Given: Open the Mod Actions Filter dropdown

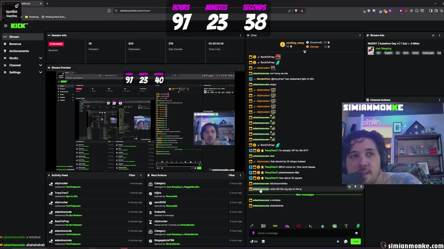Looking at the screenshot, I should point(232,175).
